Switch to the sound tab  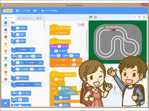[39, 18]
